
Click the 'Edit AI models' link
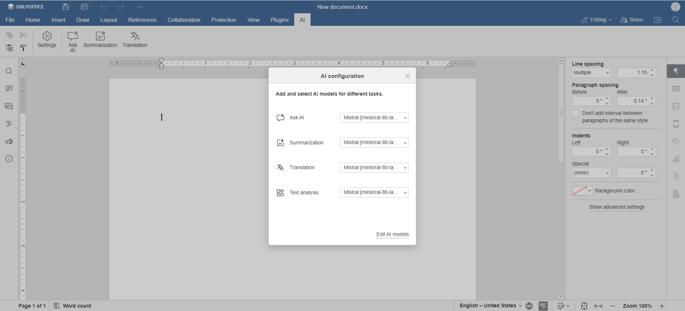tap(392, 234)
